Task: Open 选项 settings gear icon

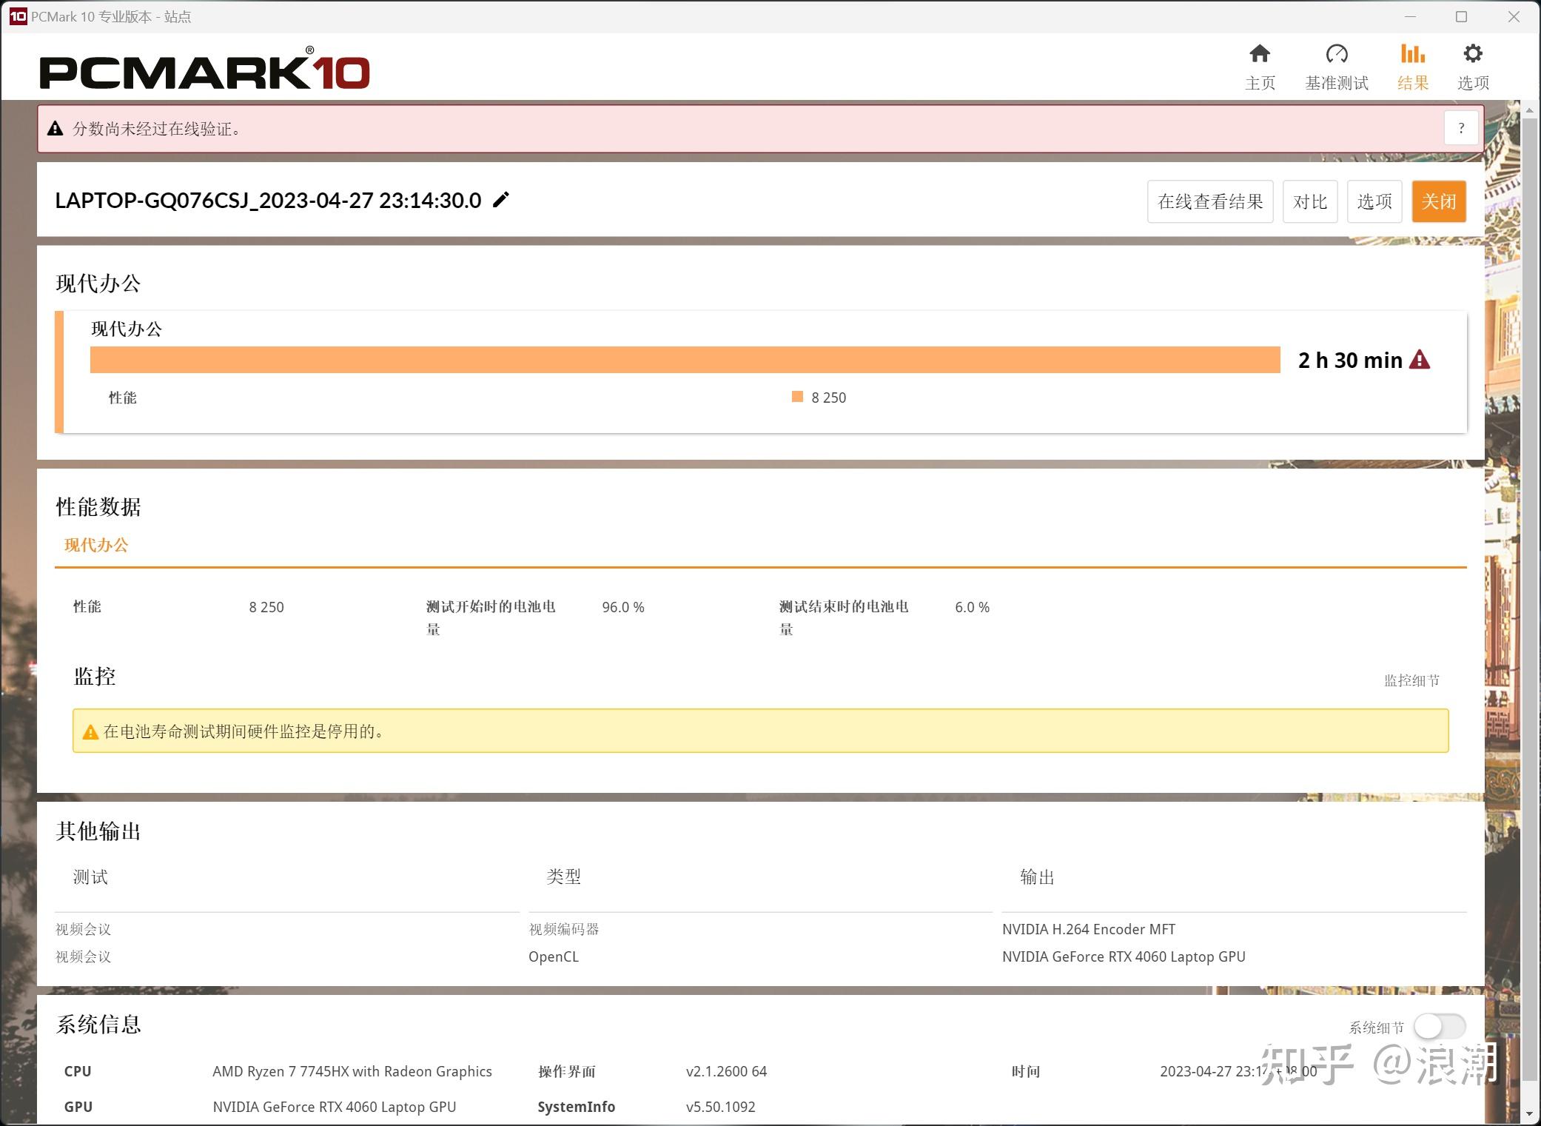Action: [1473, 53]
